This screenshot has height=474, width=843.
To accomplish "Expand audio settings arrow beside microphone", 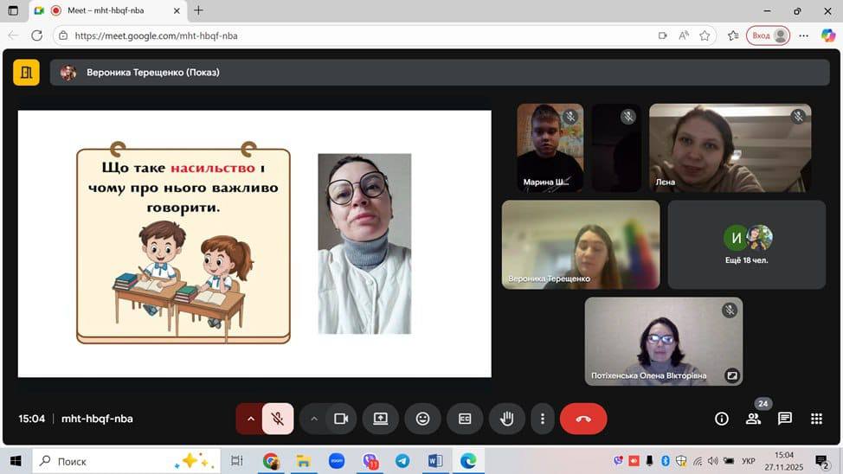I will click(251, 419).
